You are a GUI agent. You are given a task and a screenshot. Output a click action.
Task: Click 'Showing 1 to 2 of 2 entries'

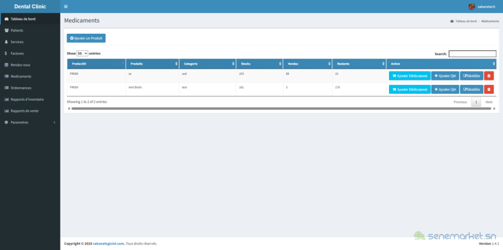(x=87, y=102)
